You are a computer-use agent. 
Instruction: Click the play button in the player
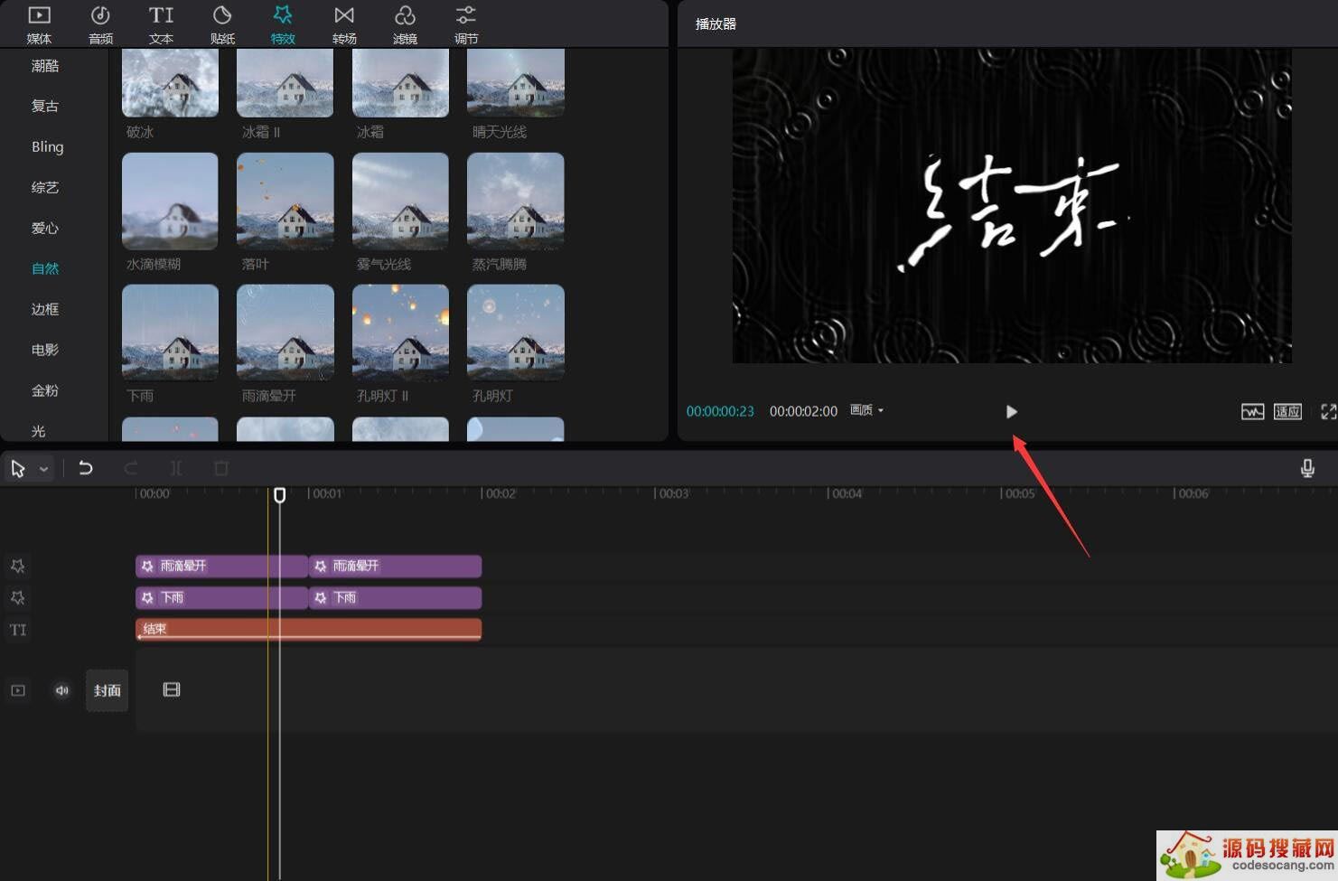1011,412
